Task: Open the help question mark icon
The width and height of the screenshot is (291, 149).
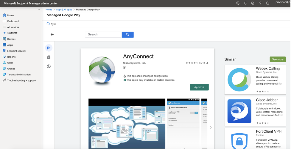Action: click(260, 3)
